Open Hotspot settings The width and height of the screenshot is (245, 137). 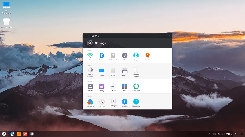pos(136,56)
